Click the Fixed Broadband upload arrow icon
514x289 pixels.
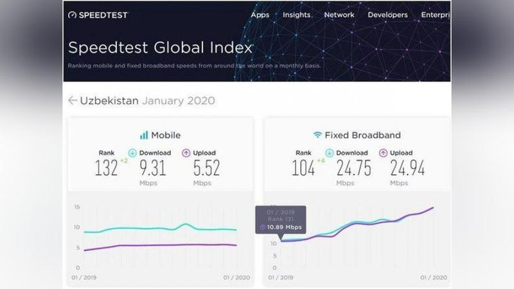(383, 153)
